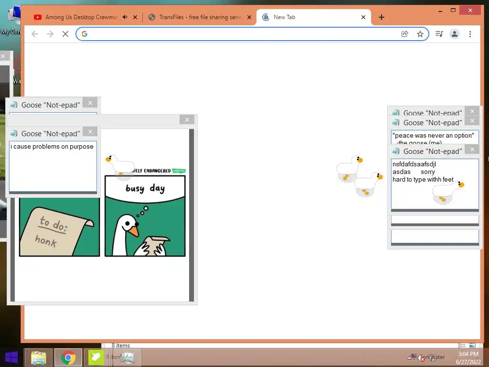Viewport: 489px width, 367px height.
Task: Click the muted volume tray icon
Action: click(x=421, y=357)
